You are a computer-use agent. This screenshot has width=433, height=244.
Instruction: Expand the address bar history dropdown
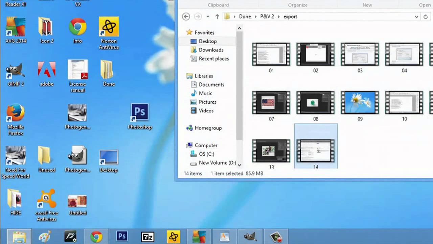(x=416, y=17)
